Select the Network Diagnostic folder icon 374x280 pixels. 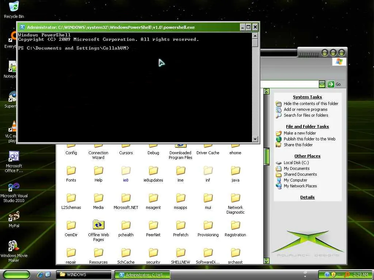236,198
